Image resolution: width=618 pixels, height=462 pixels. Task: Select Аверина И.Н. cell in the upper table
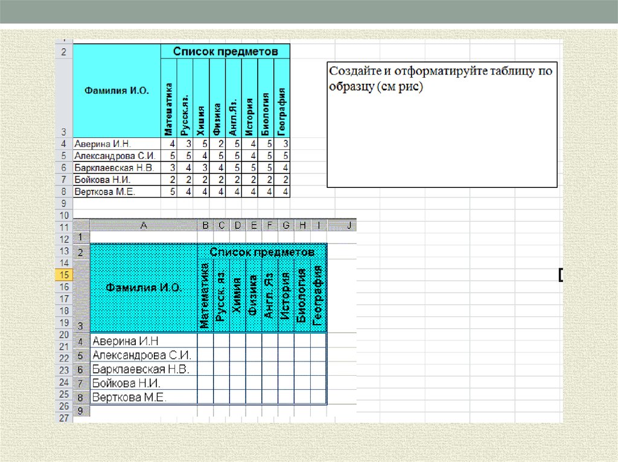coord(116,144)
